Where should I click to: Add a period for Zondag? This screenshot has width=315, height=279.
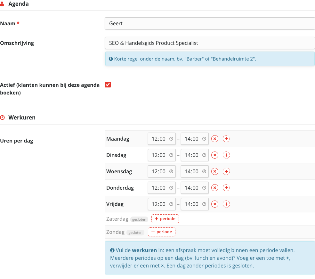click(x=162, y=232)
